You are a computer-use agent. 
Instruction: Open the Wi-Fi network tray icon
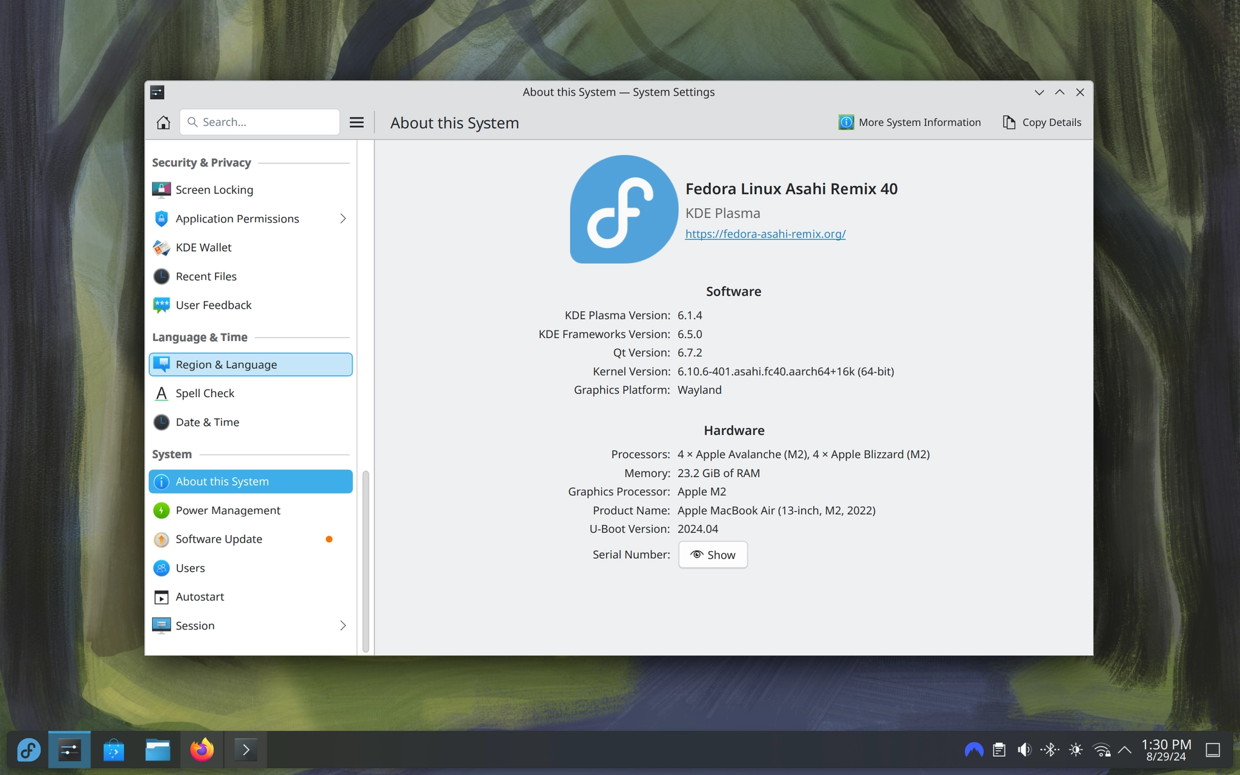(1101, 750)
